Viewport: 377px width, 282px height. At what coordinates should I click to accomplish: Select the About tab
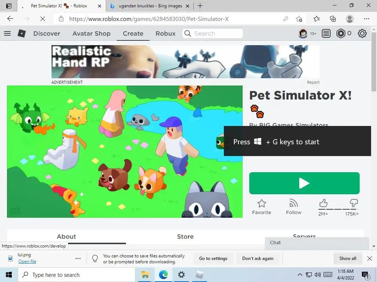coord(66,237)
